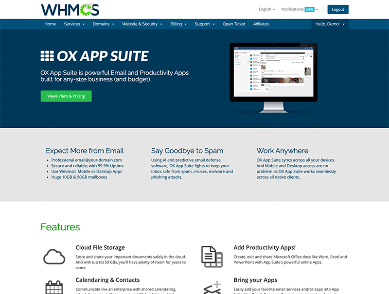Click Views Plans & Pricing button
Screen dimensions: 389x294
click(x=66, y=96)
